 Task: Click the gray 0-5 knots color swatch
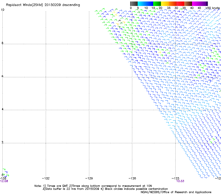coord(134,4)
